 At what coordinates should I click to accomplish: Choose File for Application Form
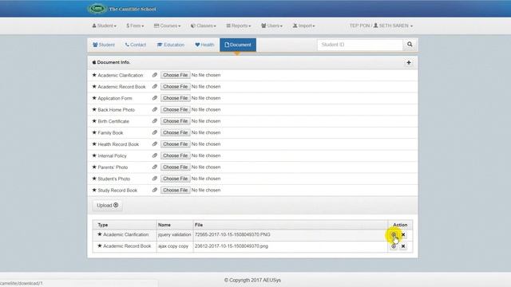pyautogui.click(x=176, y=98)
